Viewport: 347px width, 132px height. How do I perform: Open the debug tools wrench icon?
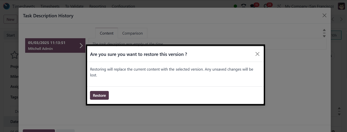tap(279, 6)
